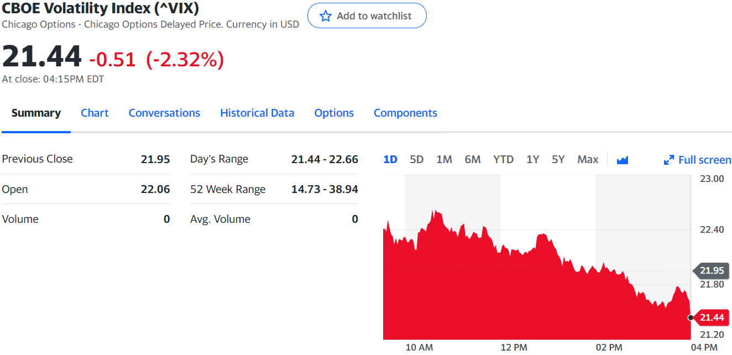
Task: Click the 10 AM chart axis label
Action: tap(419, 347)
